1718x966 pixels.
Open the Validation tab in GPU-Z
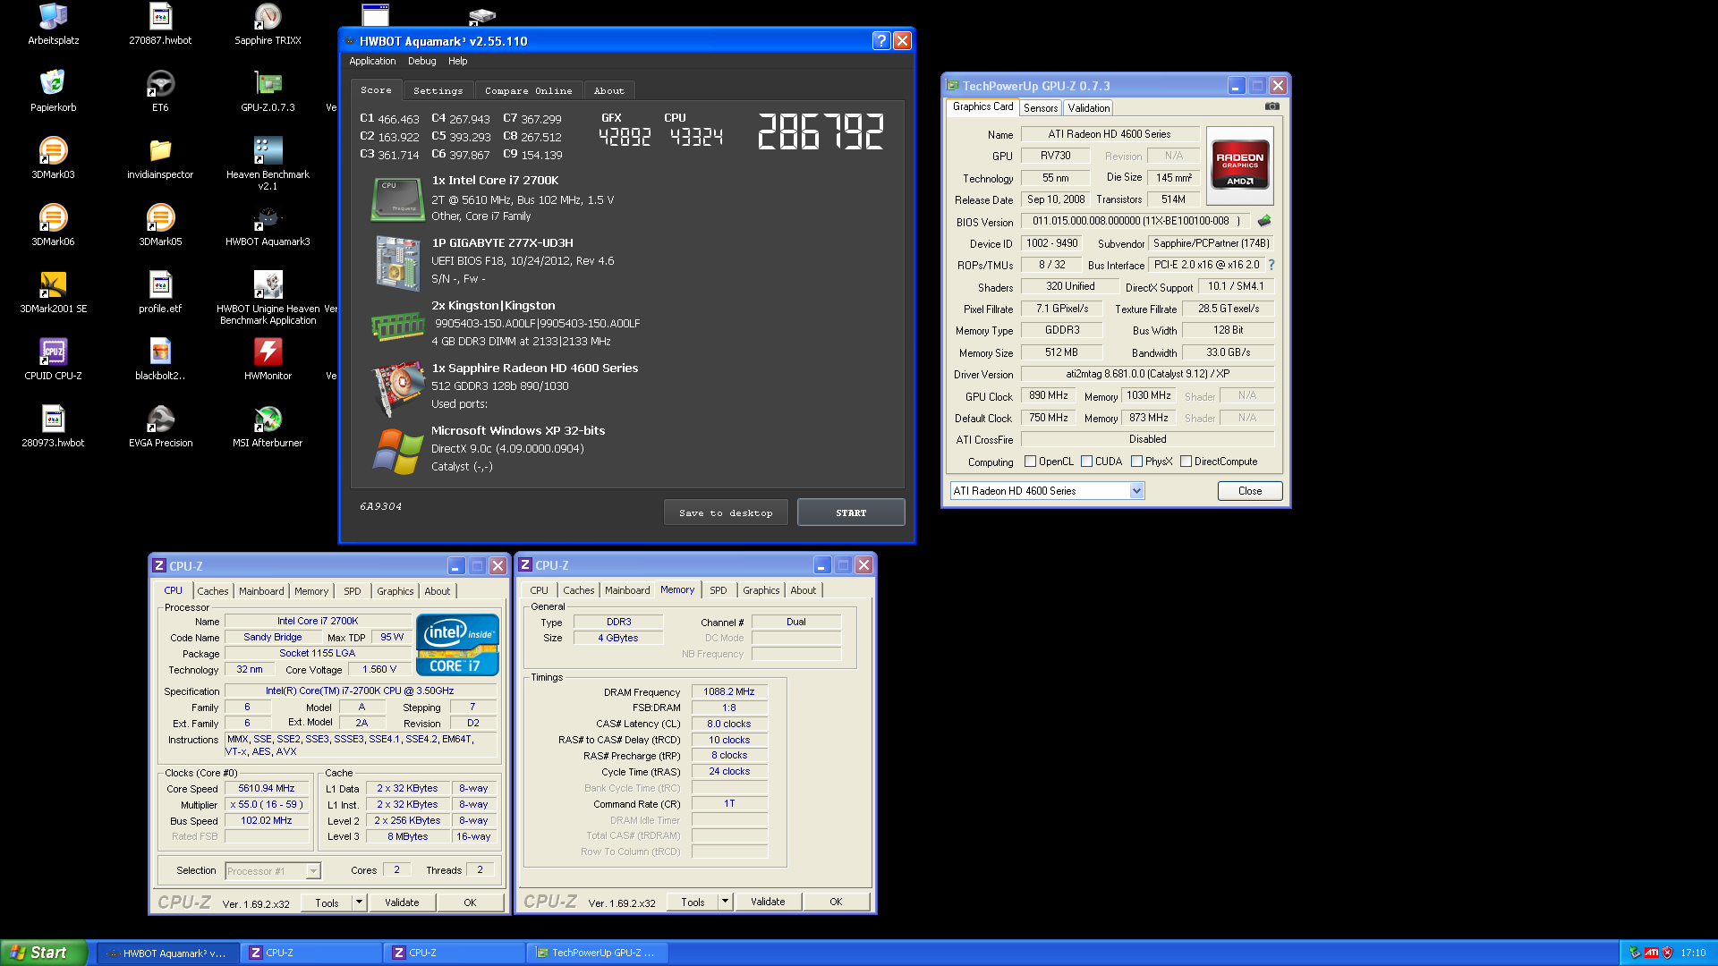coord(1089,108)
